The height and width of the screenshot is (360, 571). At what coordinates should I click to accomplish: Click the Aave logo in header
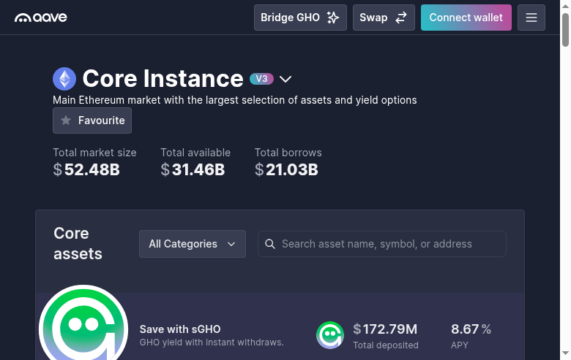41,18
